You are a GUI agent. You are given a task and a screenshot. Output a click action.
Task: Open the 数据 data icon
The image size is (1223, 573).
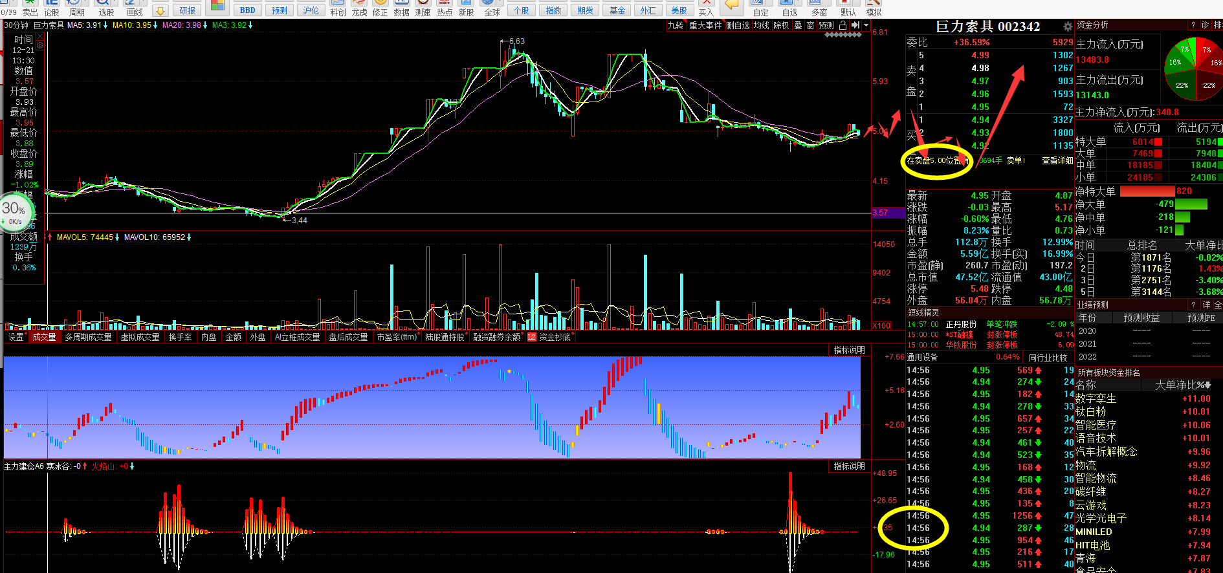point(401,8)
